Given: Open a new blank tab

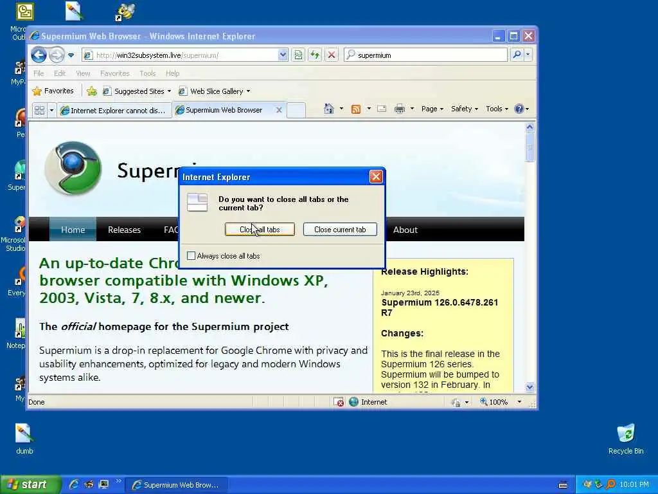Looking at the screenshot, I should click(x=296, y=110).
